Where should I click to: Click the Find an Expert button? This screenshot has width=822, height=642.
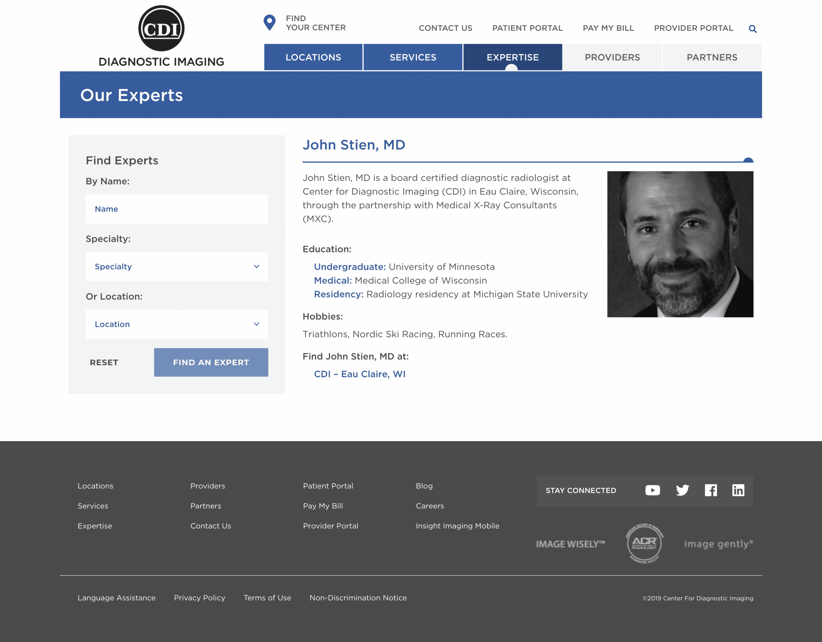(211, 362)
